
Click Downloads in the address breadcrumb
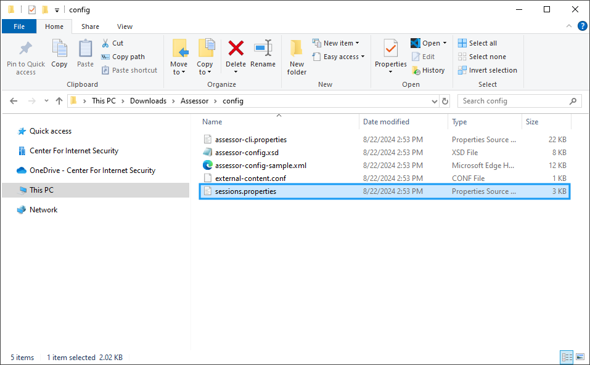click(x=148, y=101)
